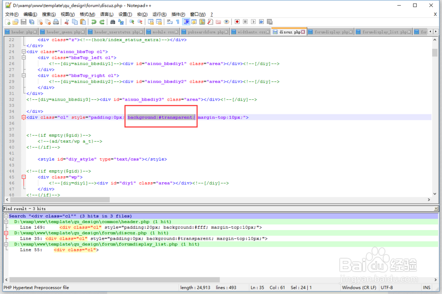Click the Print toolbar icon

click(56, 22)
